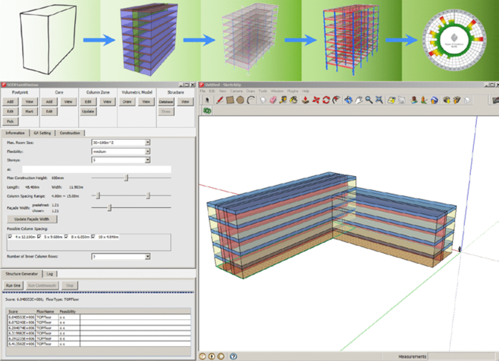Open the Tools menu

[x=263, y=91]
